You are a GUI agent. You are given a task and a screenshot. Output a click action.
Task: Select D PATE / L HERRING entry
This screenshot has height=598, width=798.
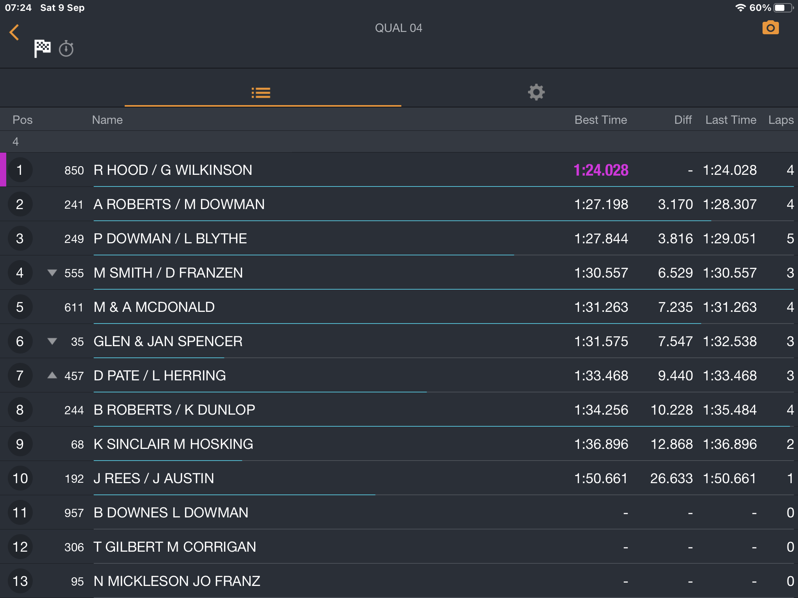coord(399,375)
